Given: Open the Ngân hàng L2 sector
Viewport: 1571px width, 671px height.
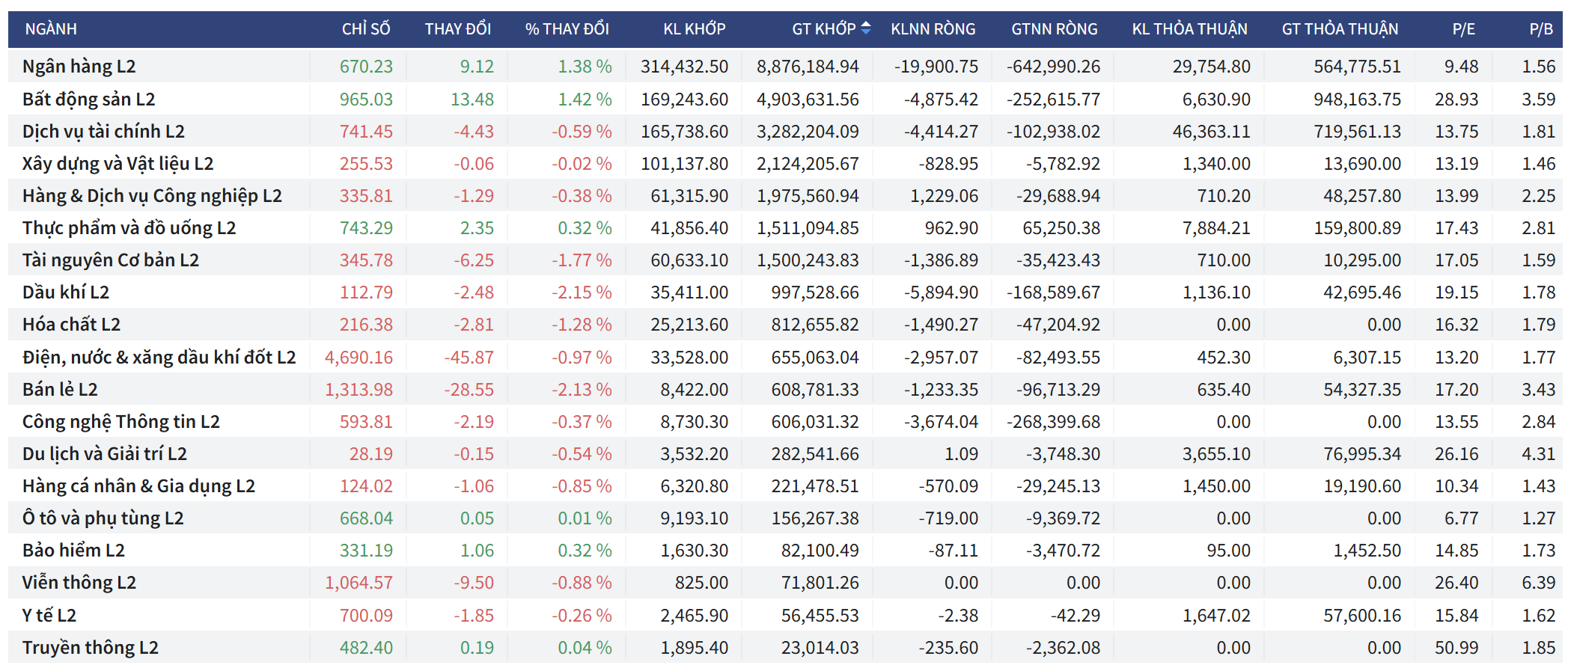Looking at the screenshot, I should [x=79, y=67].
